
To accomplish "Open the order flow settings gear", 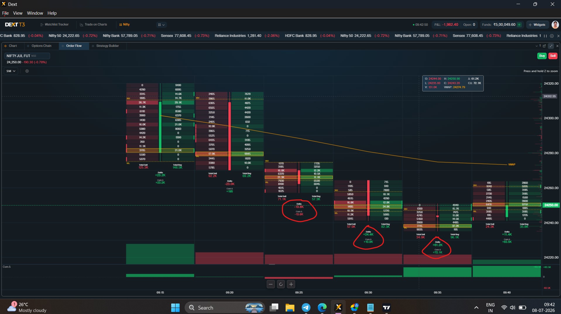I will (x=27, y=71).
